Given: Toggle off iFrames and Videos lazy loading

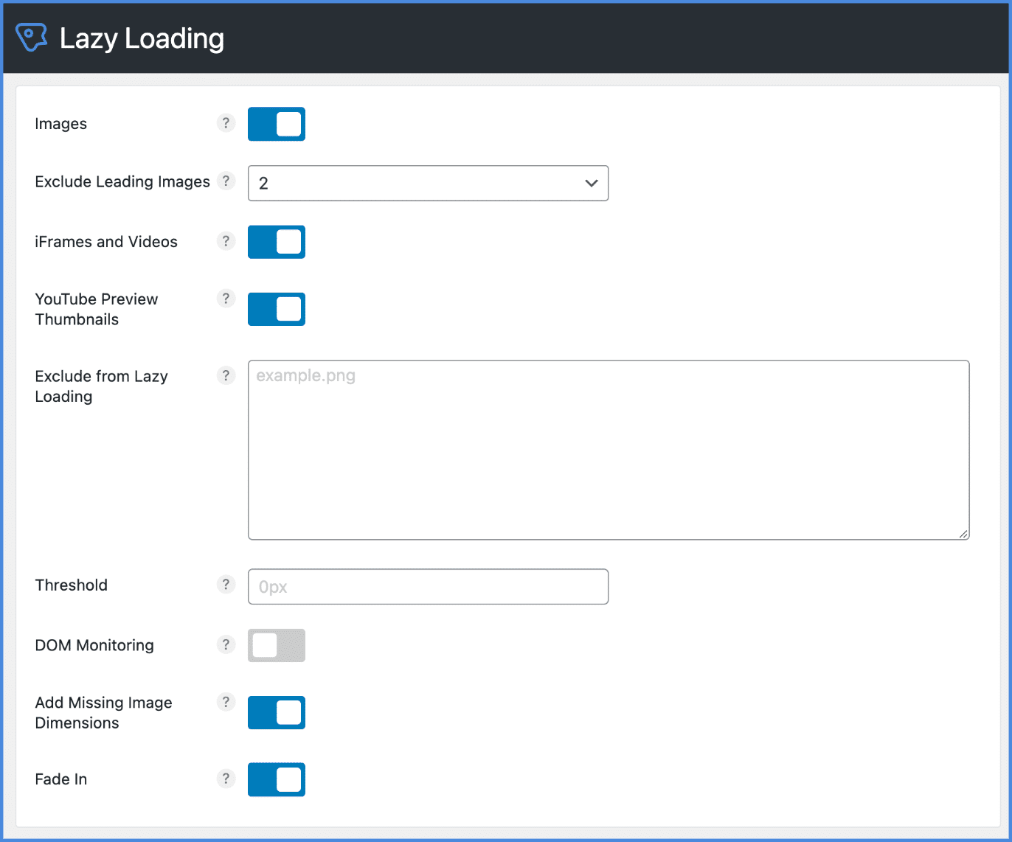Looking at the screenshot, I should pyautogui.click(x=276, y=242).
